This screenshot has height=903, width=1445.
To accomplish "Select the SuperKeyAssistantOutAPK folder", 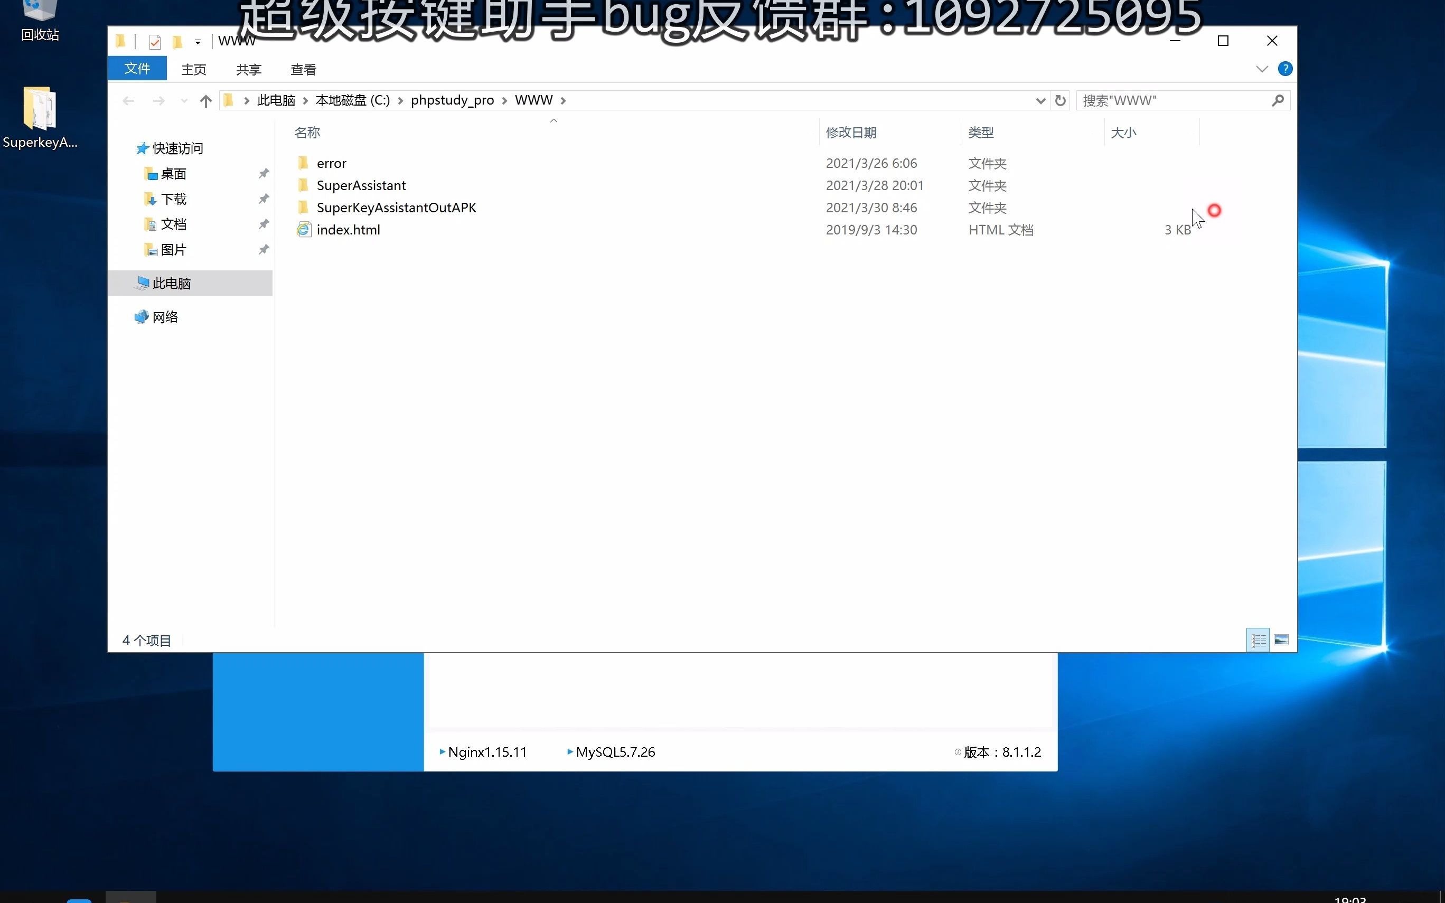I will tap(397, 207).
